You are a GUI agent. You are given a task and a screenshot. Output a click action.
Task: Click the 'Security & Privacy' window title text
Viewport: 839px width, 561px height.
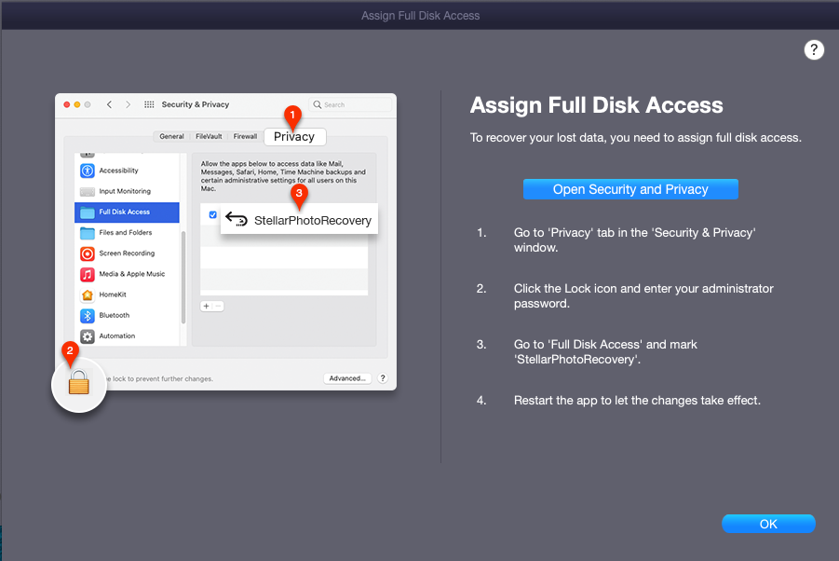[196, 104]
